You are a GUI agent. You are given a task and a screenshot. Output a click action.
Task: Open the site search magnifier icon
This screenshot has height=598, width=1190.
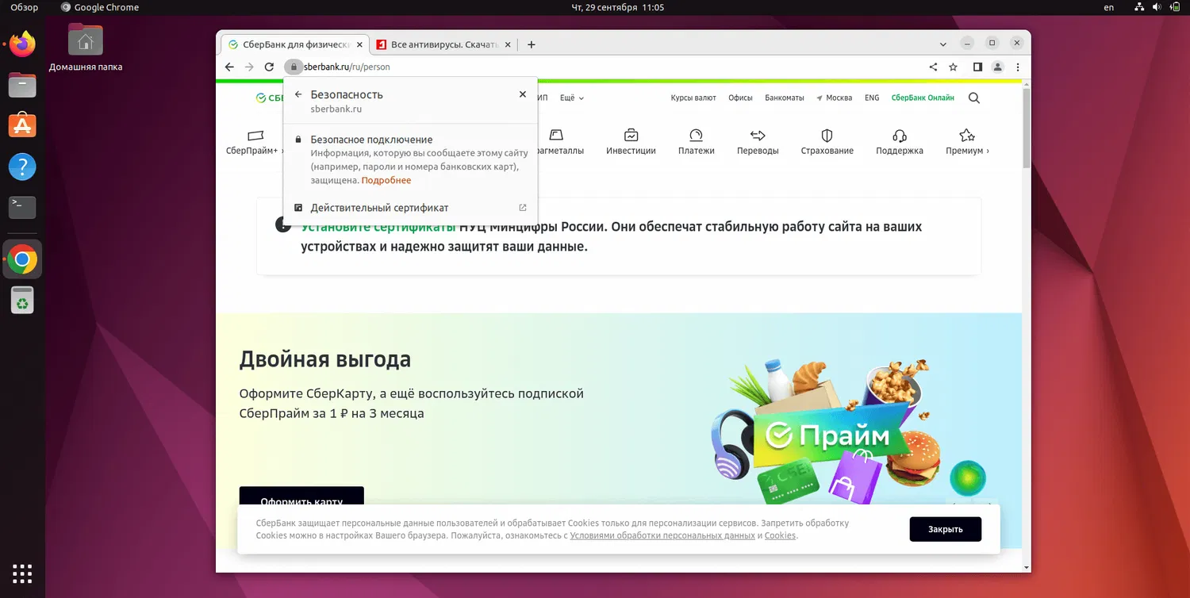pos(974,98)
